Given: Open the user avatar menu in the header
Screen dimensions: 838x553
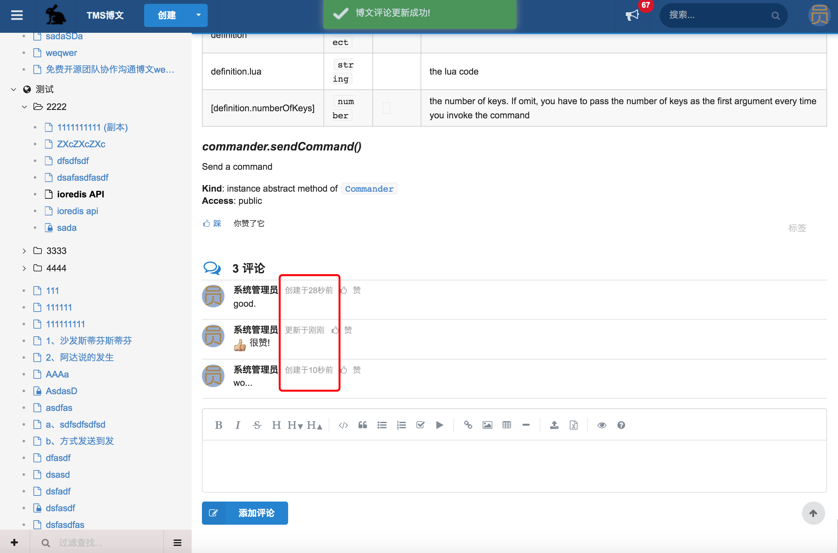Looking at the screenshot, I should [819, 15].
